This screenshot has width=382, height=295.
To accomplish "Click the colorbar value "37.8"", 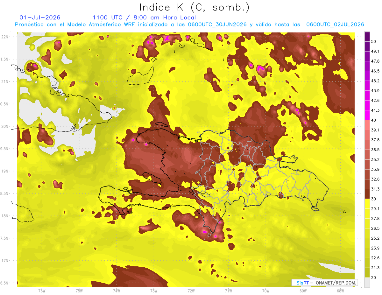I will click(375, 140).
